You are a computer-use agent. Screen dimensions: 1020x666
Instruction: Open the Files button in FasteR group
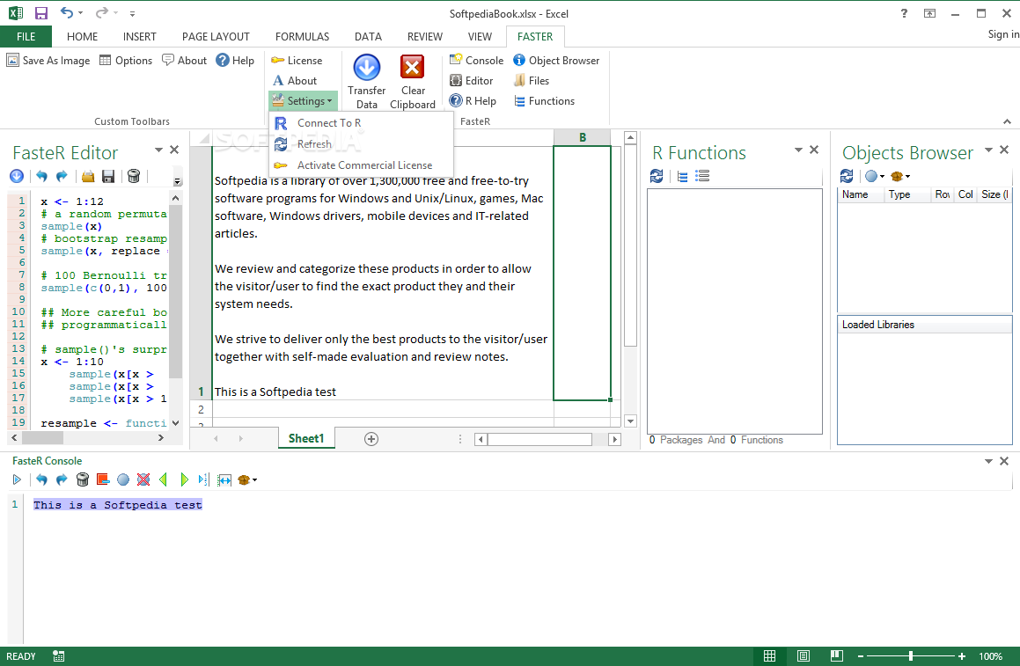click(531, 81)
